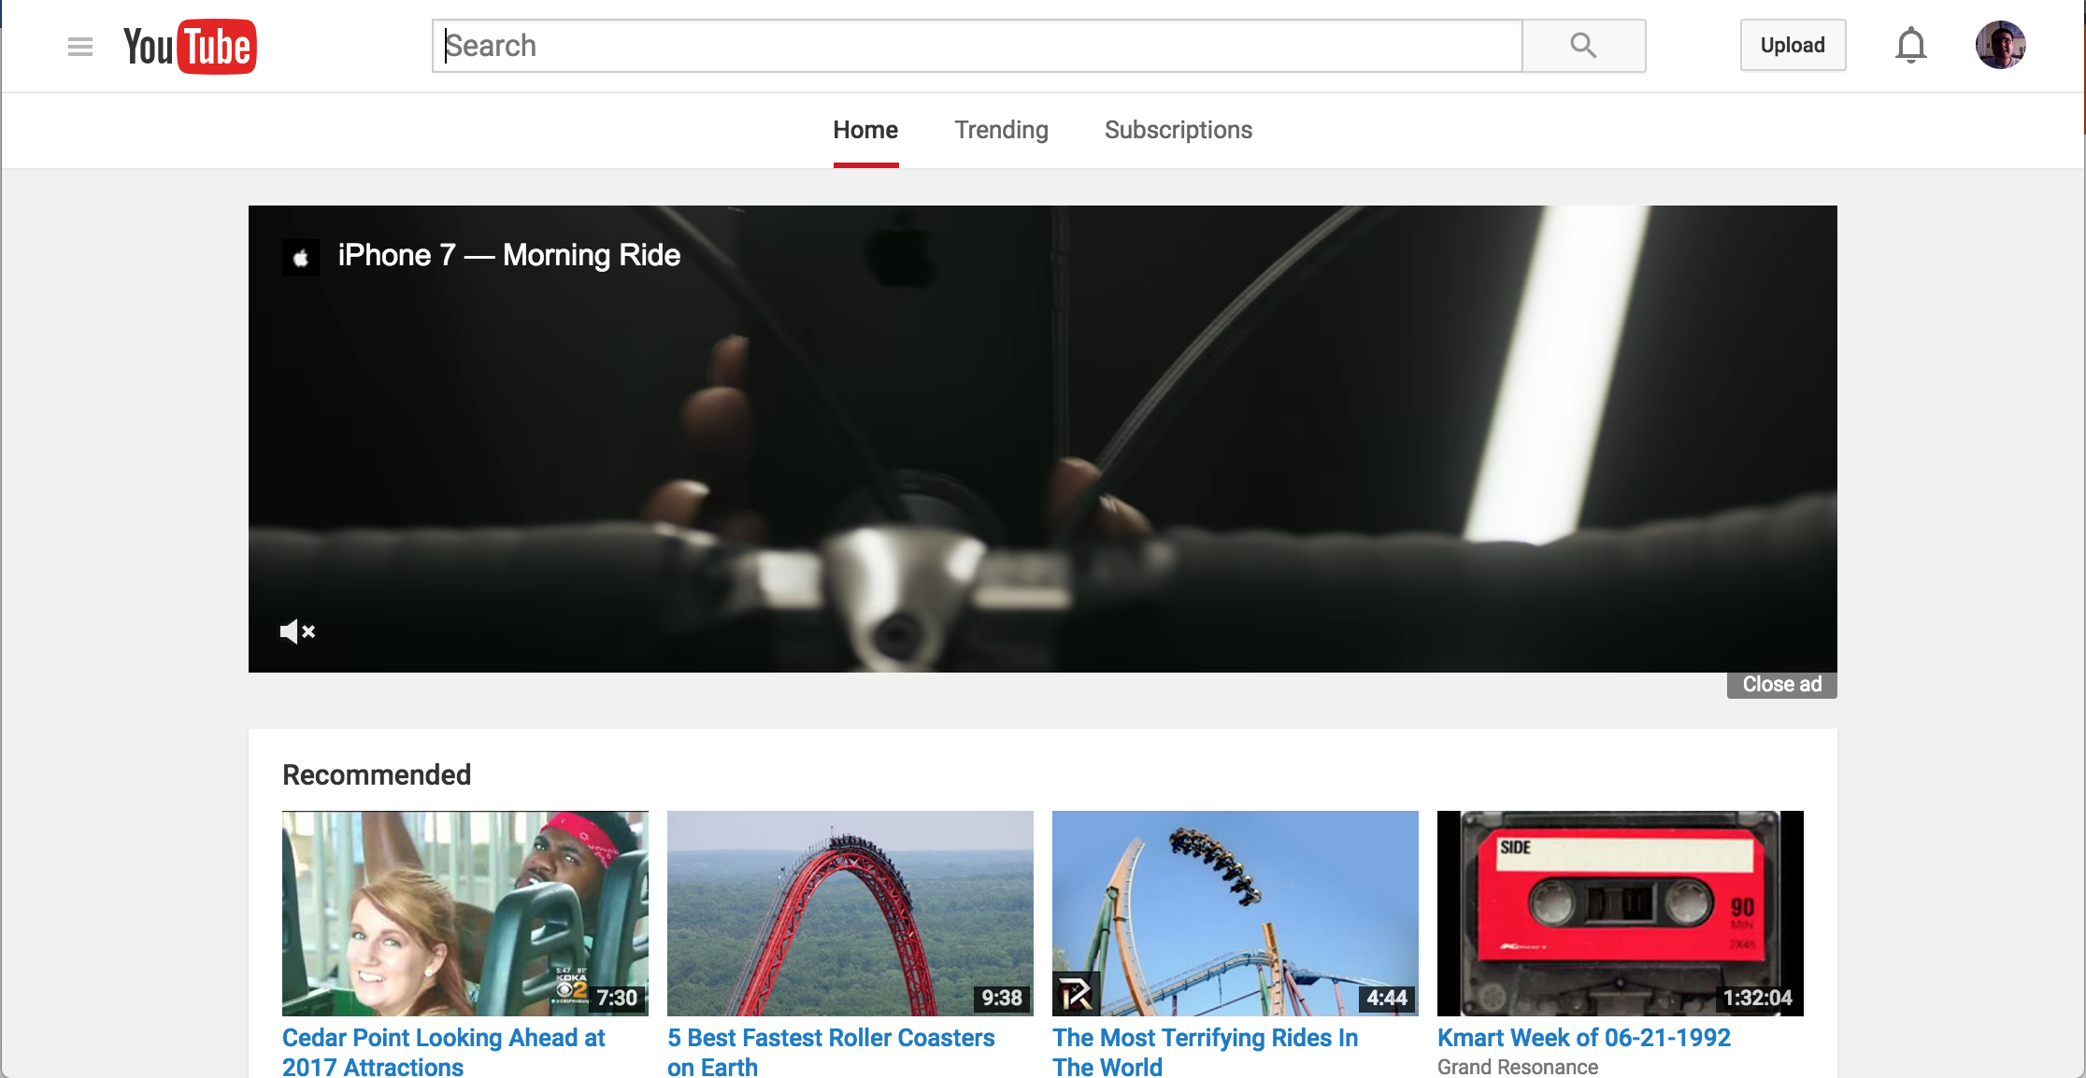Screen dimensions: 2086x1078
Task: Select the Home tab
Action: (x=865, y=130)
